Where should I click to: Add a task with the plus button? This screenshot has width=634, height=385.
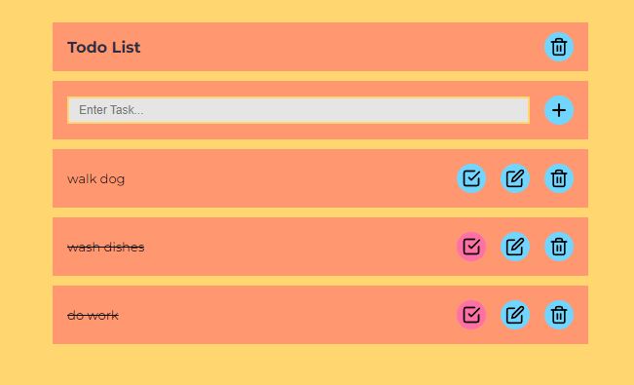pyautogui.click(x=559, y=110)
